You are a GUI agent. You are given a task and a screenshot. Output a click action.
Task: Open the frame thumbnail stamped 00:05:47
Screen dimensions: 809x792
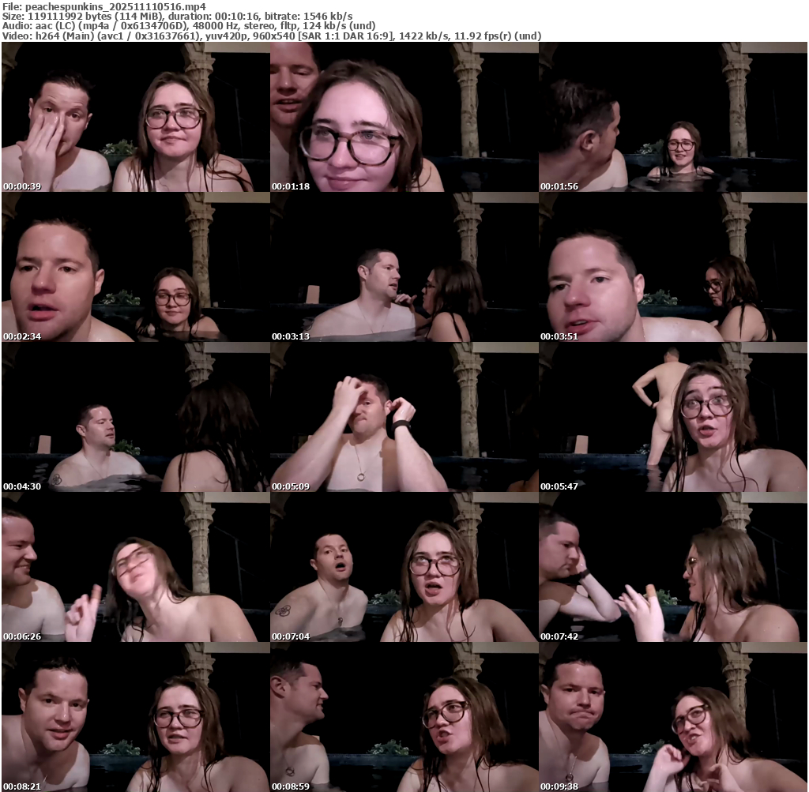(673, 417)
